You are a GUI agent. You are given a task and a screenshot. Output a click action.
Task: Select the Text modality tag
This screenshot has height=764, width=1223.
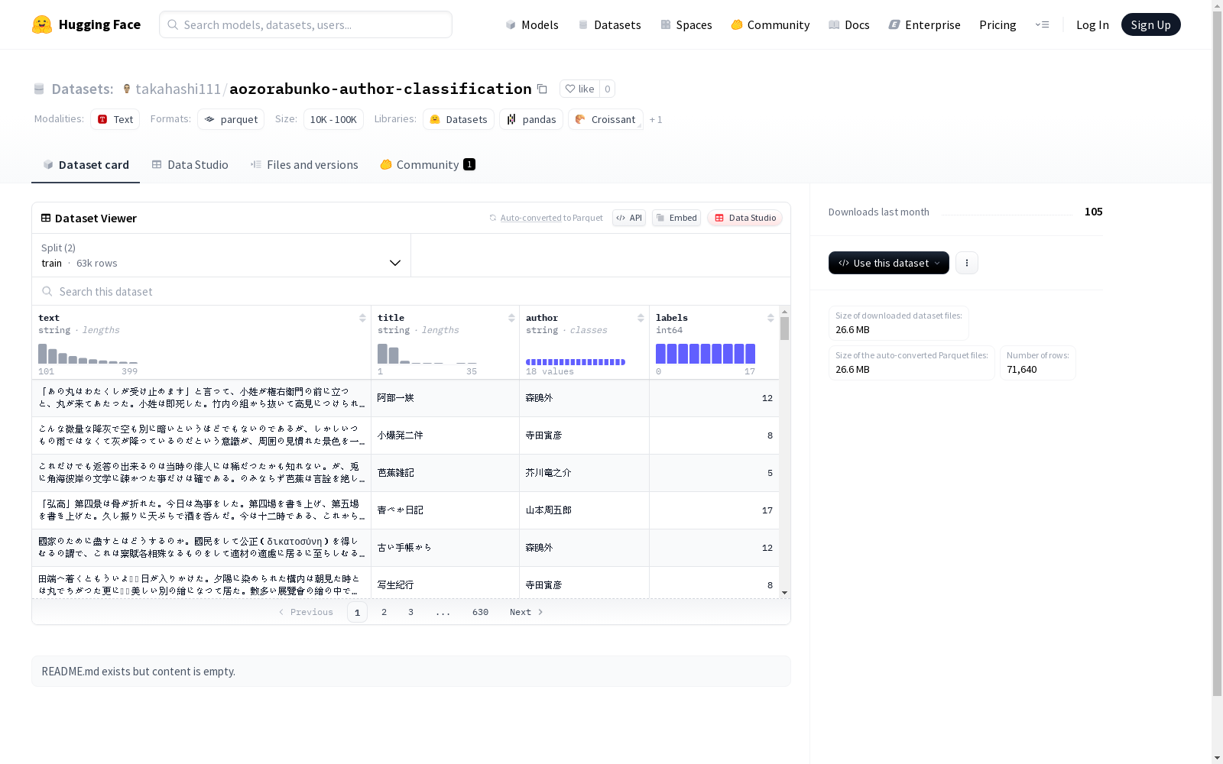[115, 119]
